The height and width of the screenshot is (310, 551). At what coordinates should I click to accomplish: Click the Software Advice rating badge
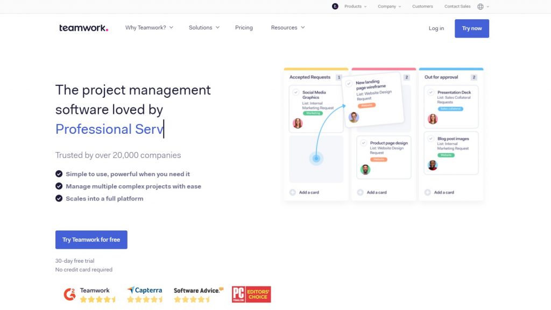point(199,294)
